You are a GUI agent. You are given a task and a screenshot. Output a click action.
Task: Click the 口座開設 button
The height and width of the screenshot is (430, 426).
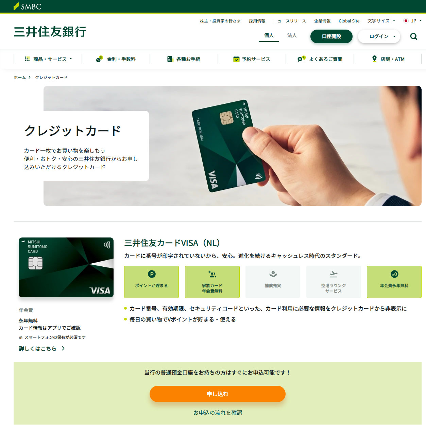[331, 36]
